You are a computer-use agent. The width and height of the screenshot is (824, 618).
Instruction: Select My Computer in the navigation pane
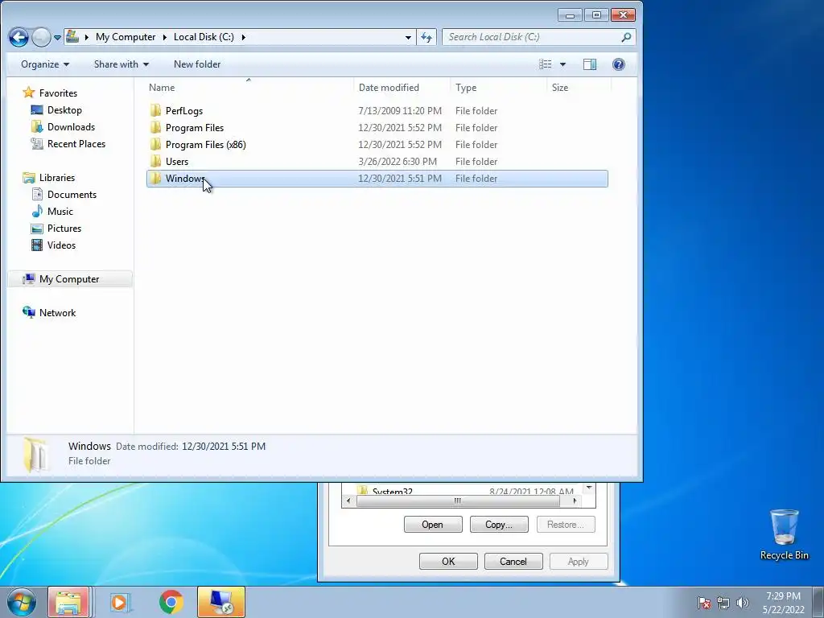(x=69, y=279)
